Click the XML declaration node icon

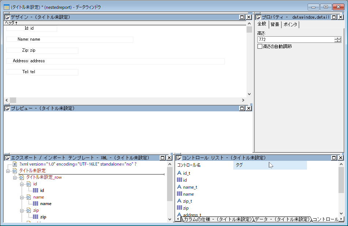(x=15, y=164)
